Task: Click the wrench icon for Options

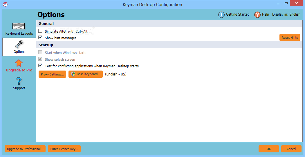Action: pos(19,45)
